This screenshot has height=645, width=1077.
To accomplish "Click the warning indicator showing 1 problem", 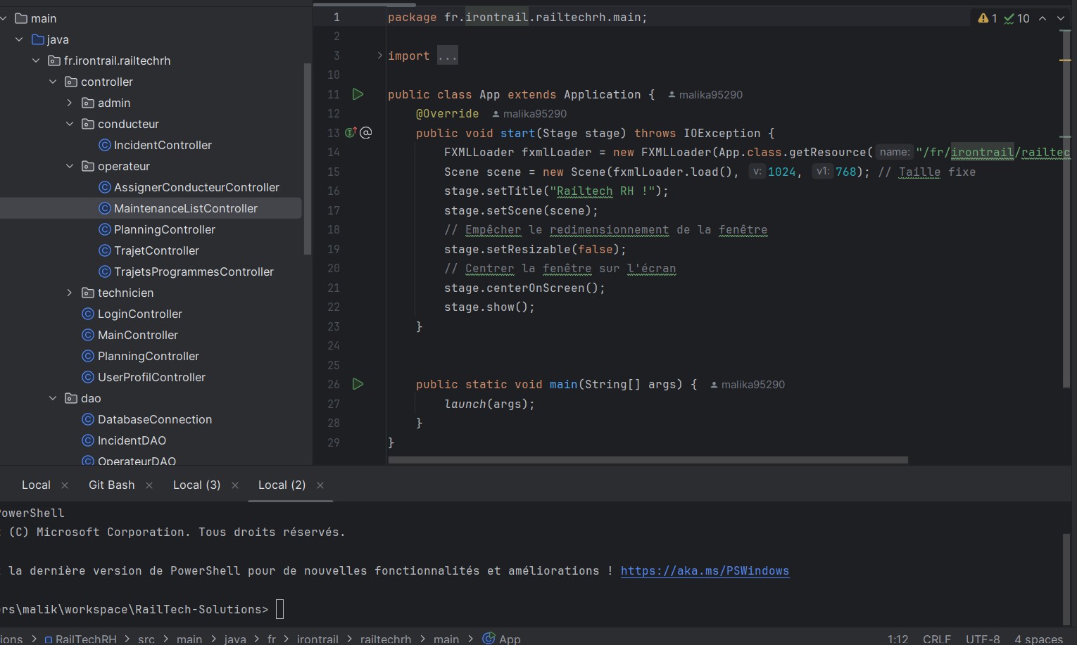I will click(x=987, y=18).
